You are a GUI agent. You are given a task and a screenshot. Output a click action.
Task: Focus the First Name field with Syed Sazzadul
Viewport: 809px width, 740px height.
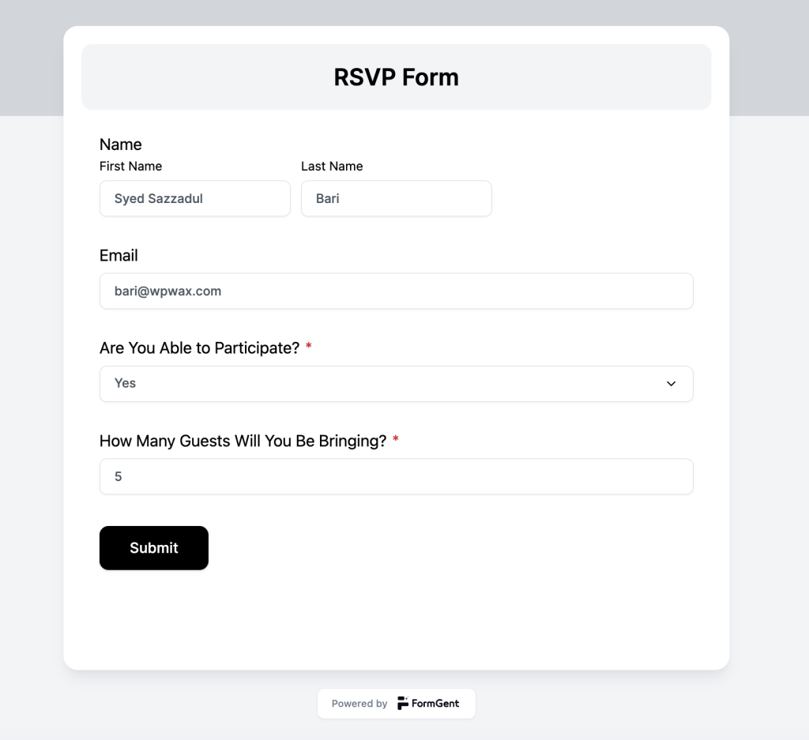[x=195, y=198]
